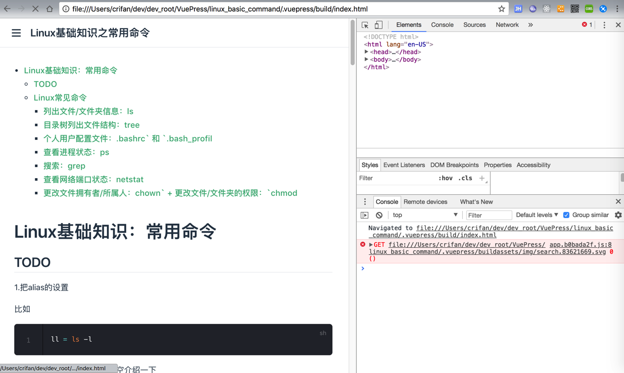Open the Chrome three-dot menu
Image resolution: width=624 pixels, height=373 pixels.
tap(617, 9)
